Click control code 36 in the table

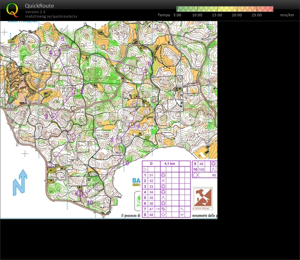tap(151, 203)
